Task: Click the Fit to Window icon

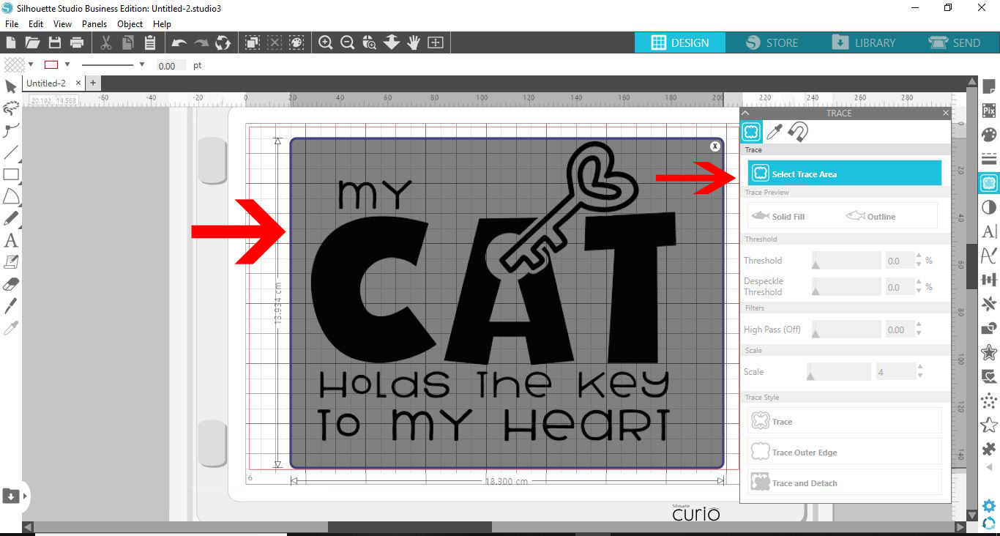Action: coord(436,42)
